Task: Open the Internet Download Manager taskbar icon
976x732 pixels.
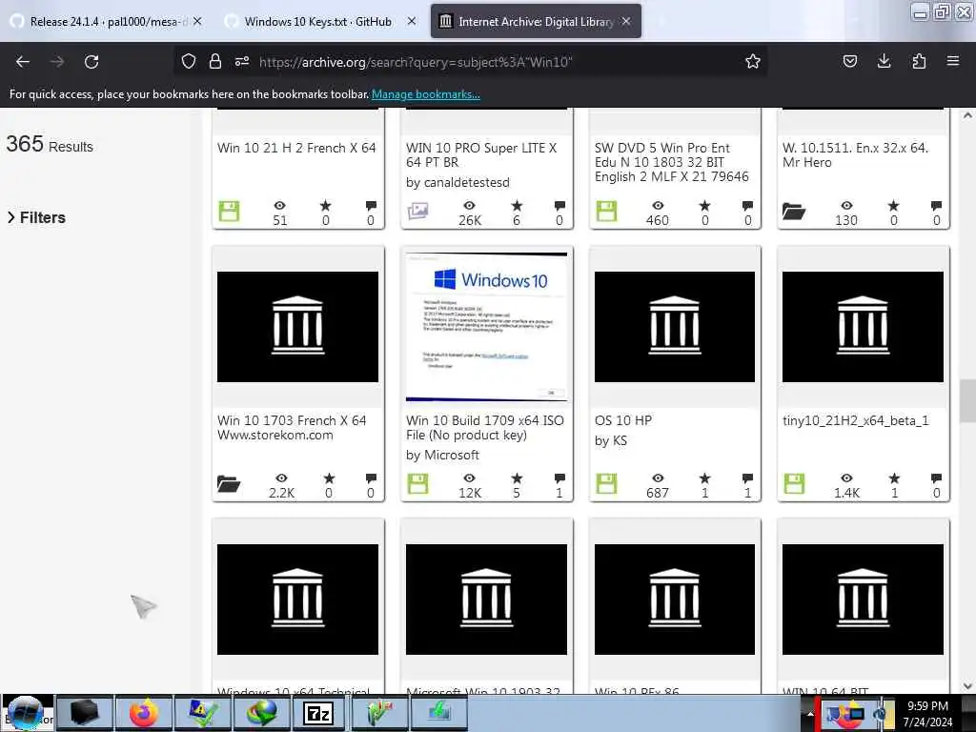Action: click(261, 713)
